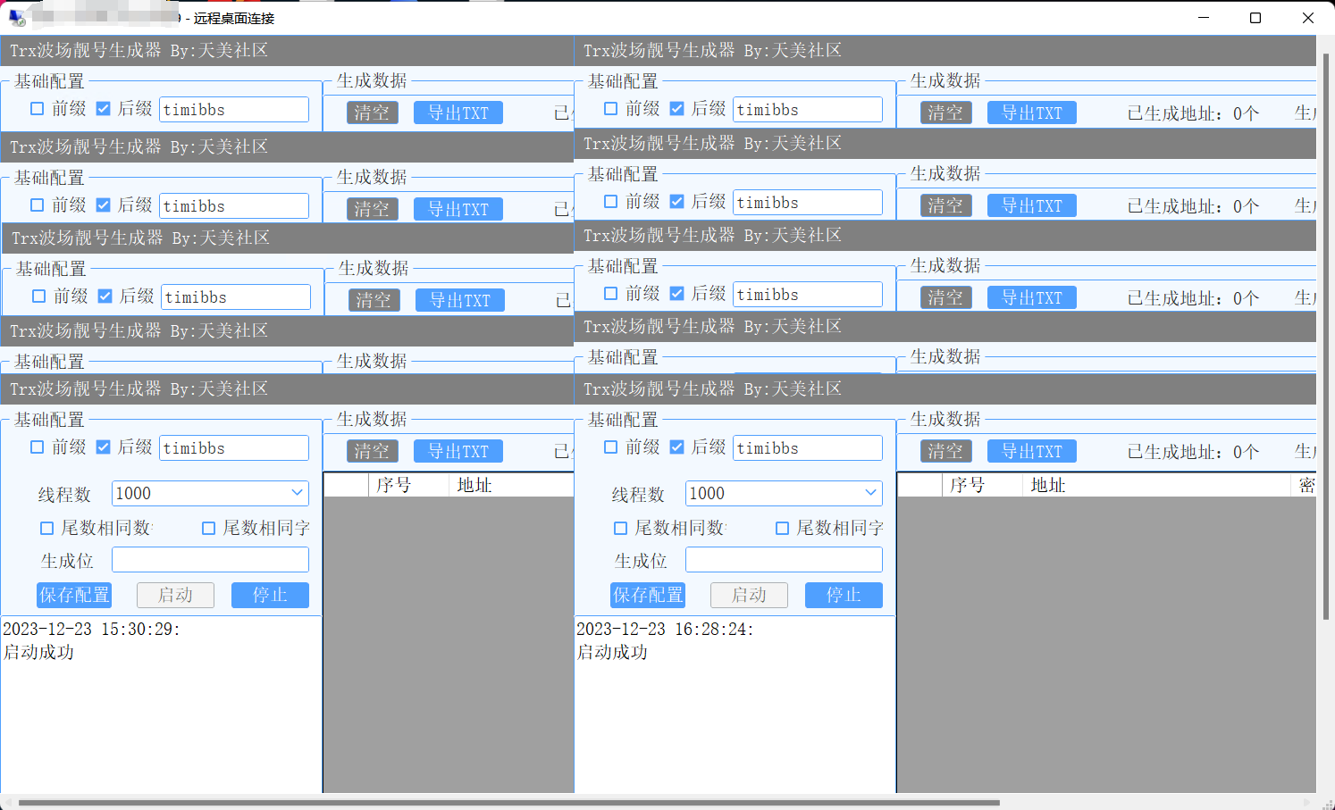Click 清空 above the 15:30:29 panel's table

tap(372, 451)
